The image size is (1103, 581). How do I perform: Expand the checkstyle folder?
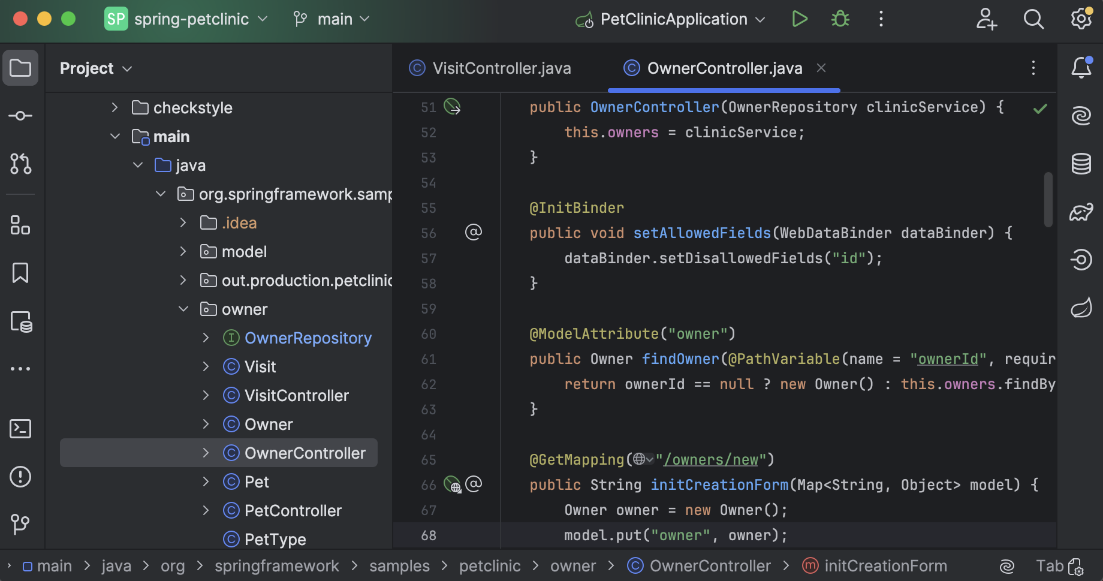click(x=114, y=107)
